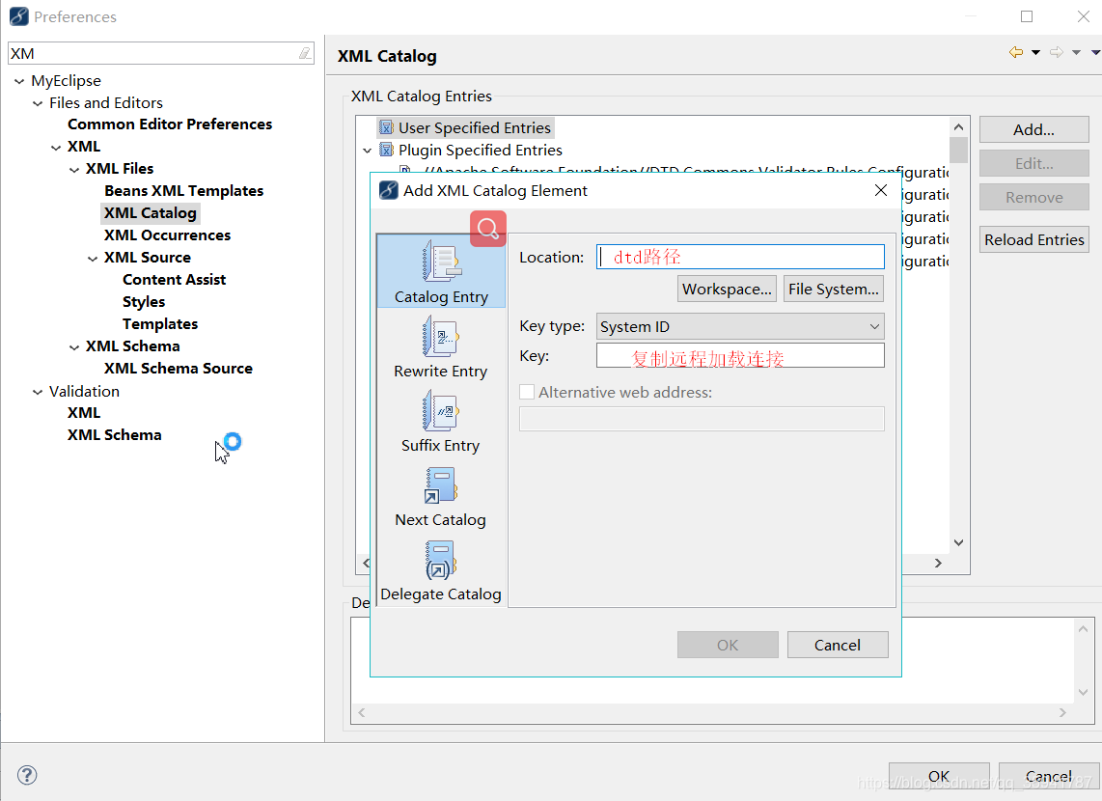Collapse the XML Source tree node
The image size is (1102, 801).
[92, 259]
